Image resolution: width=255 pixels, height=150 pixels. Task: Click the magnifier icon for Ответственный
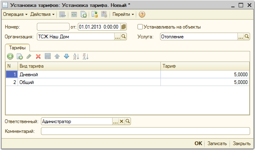[128, 121]
